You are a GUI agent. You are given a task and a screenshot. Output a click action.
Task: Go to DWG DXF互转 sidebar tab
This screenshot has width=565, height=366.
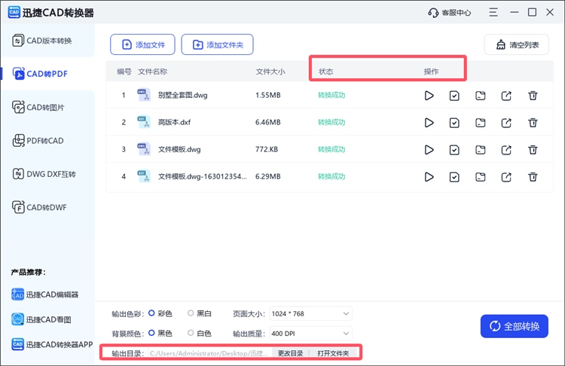(45, 175)
